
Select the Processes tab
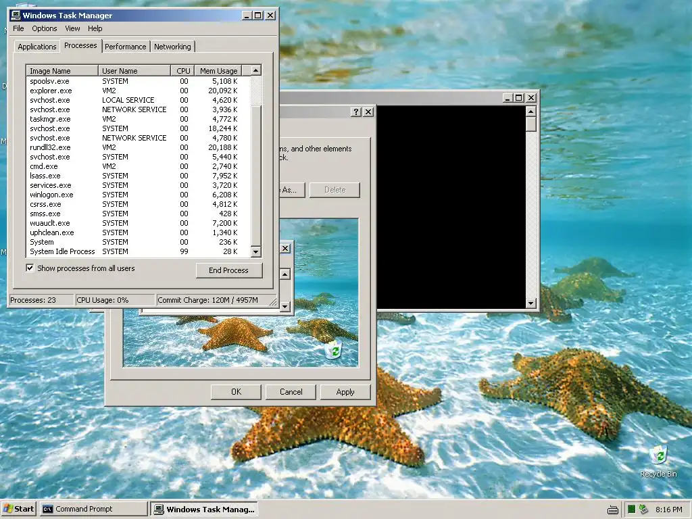80,45
